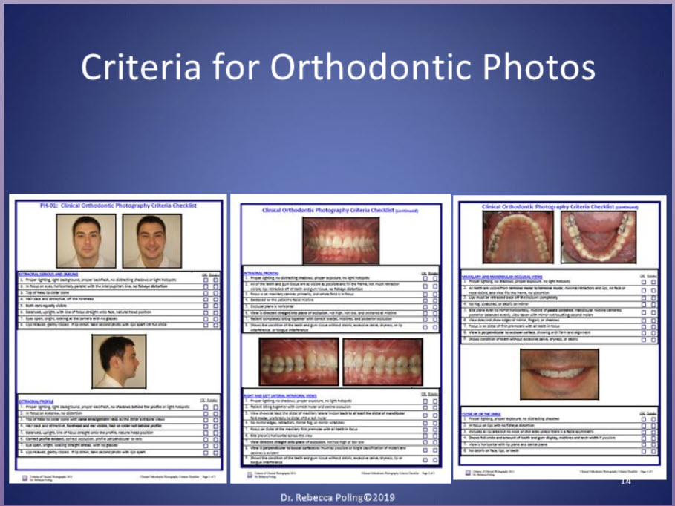Click the 'PH-01: Clinical Orthodontic Photography' page title
This screenshot has height=506, width=675.
pos(118,206)
